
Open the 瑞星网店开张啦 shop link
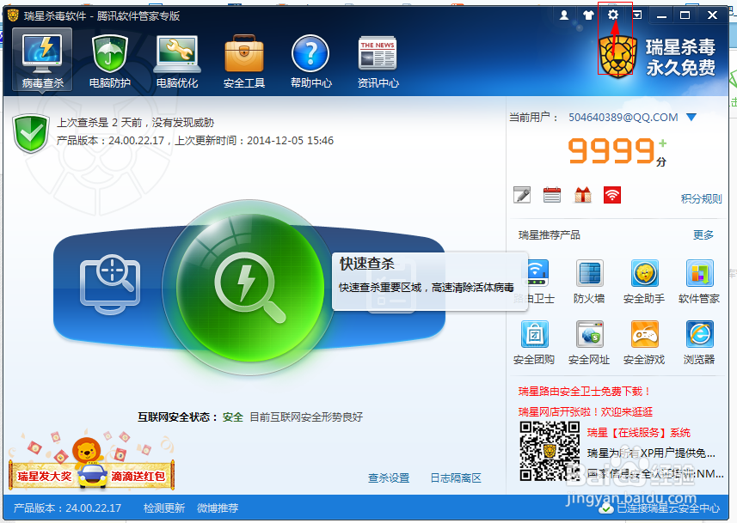[586, 412]
